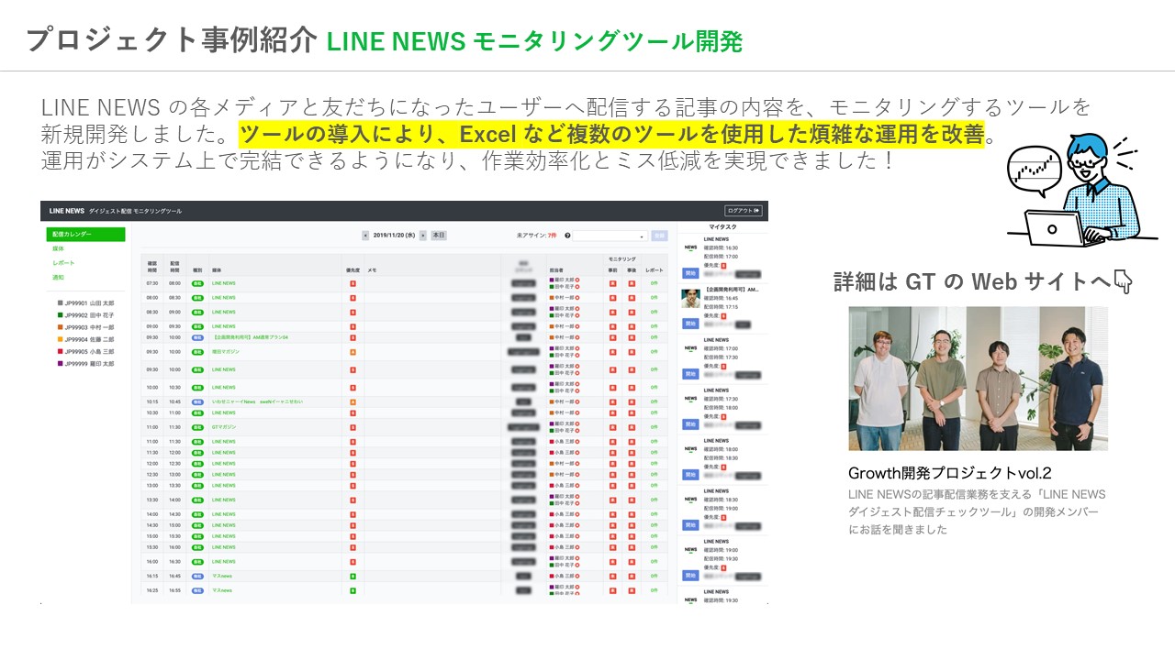The image size is (1175, 660).
Task: Click the green type badge in the 08:00 row
Action: (197, 298)
